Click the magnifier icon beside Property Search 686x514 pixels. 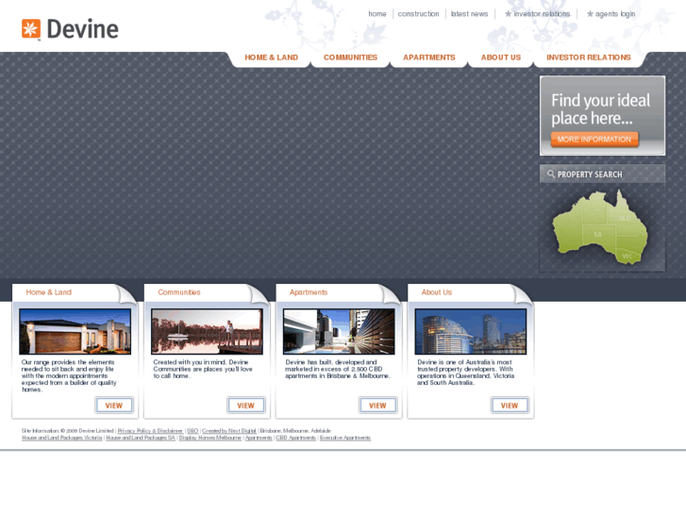551,174
